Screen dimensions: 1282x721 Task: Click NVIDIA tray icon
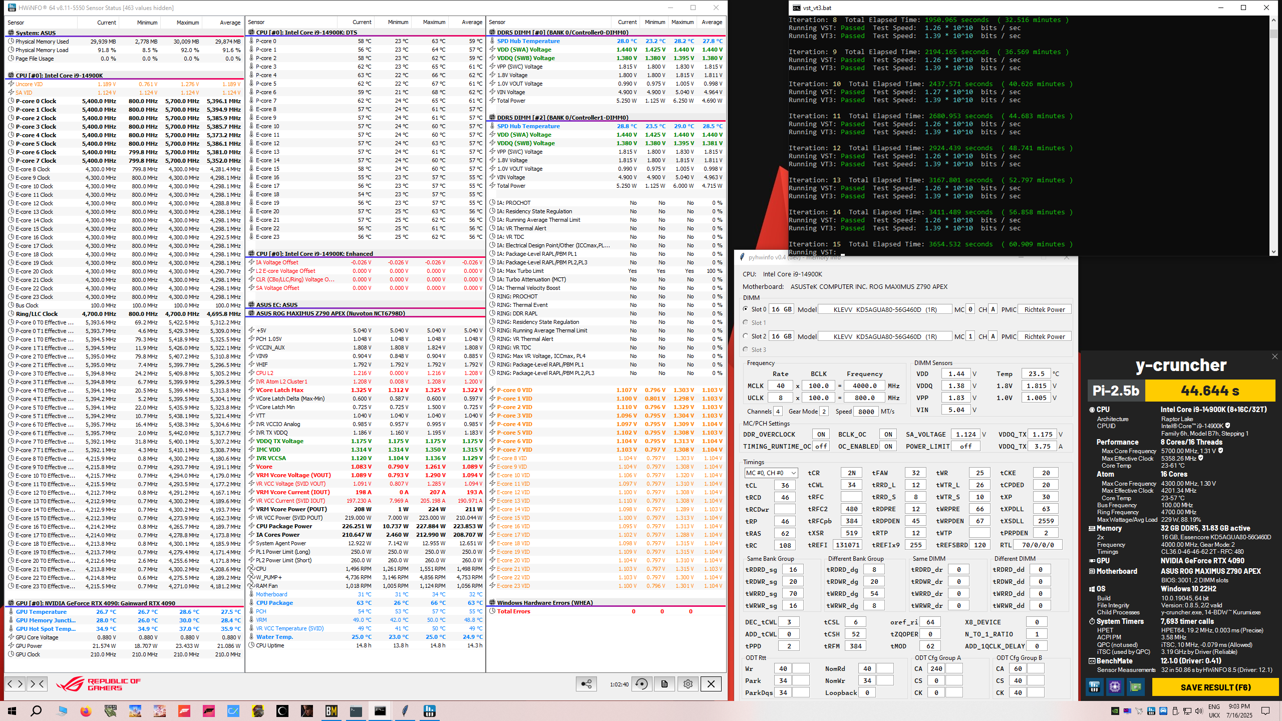tap(1115, 711)
